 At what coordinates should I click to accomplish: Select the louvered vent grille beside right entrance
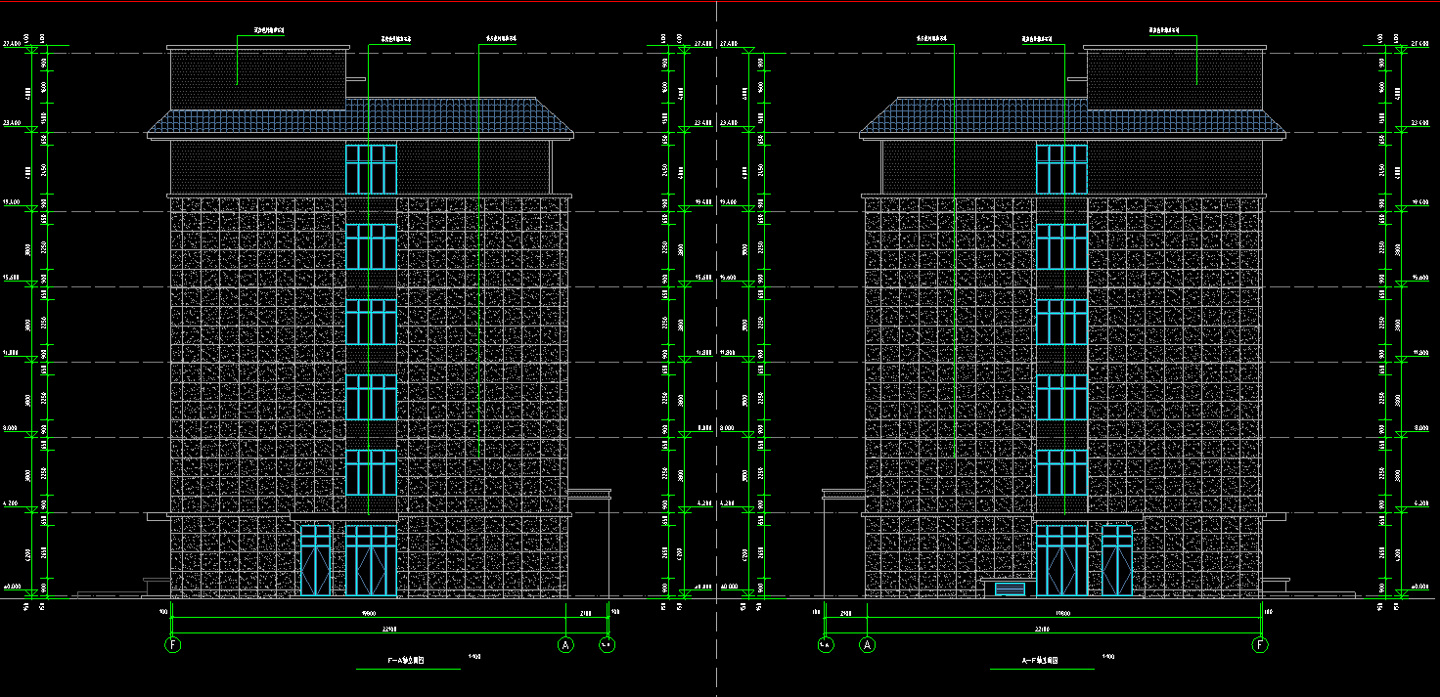(x=1009, y=588)
